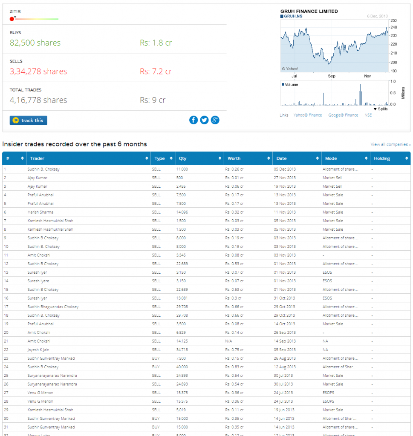Select Jayesh K Jain trader name
The width and height of the screenshot is (413, 436).
[38, 350]
